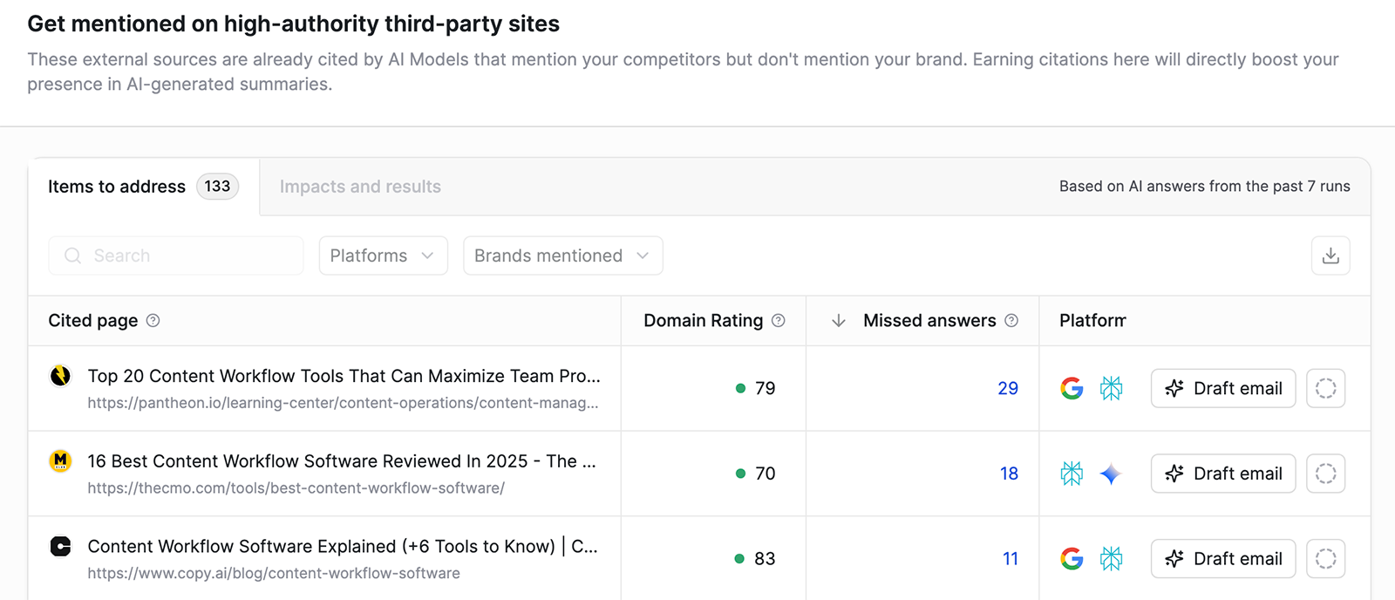Click the Domain Rating info icon
The width and height of the screenshot is (1395, 600).
(779, 321)
